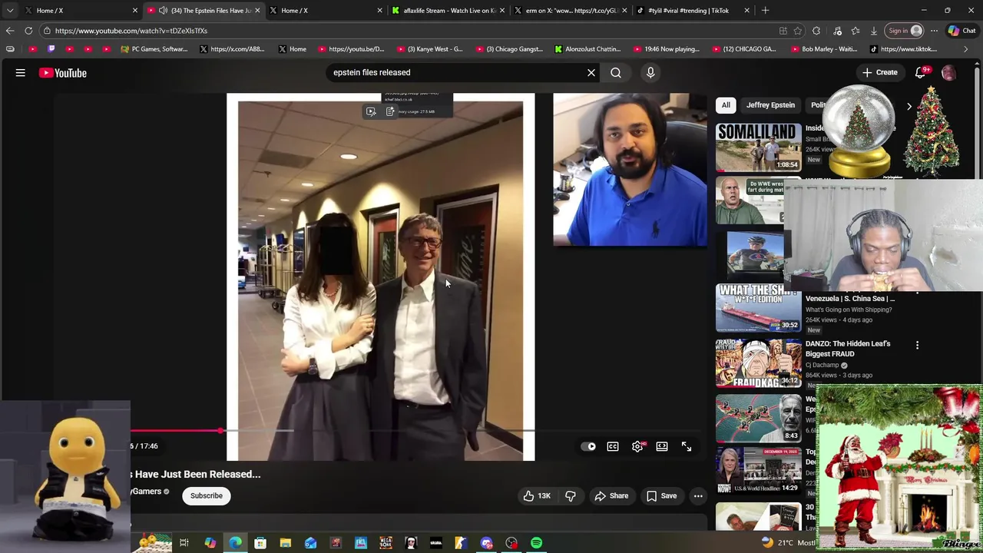Open more actions below the video

[x=698, y=496]
